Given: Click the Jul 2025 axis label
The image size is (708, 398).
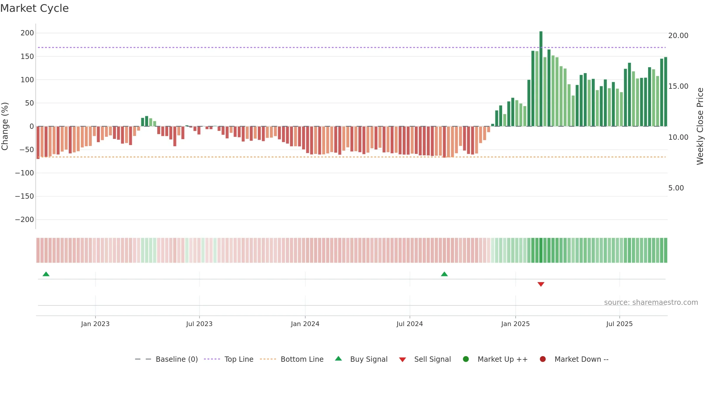Looking at the screenshot, I should click(619, 324).
